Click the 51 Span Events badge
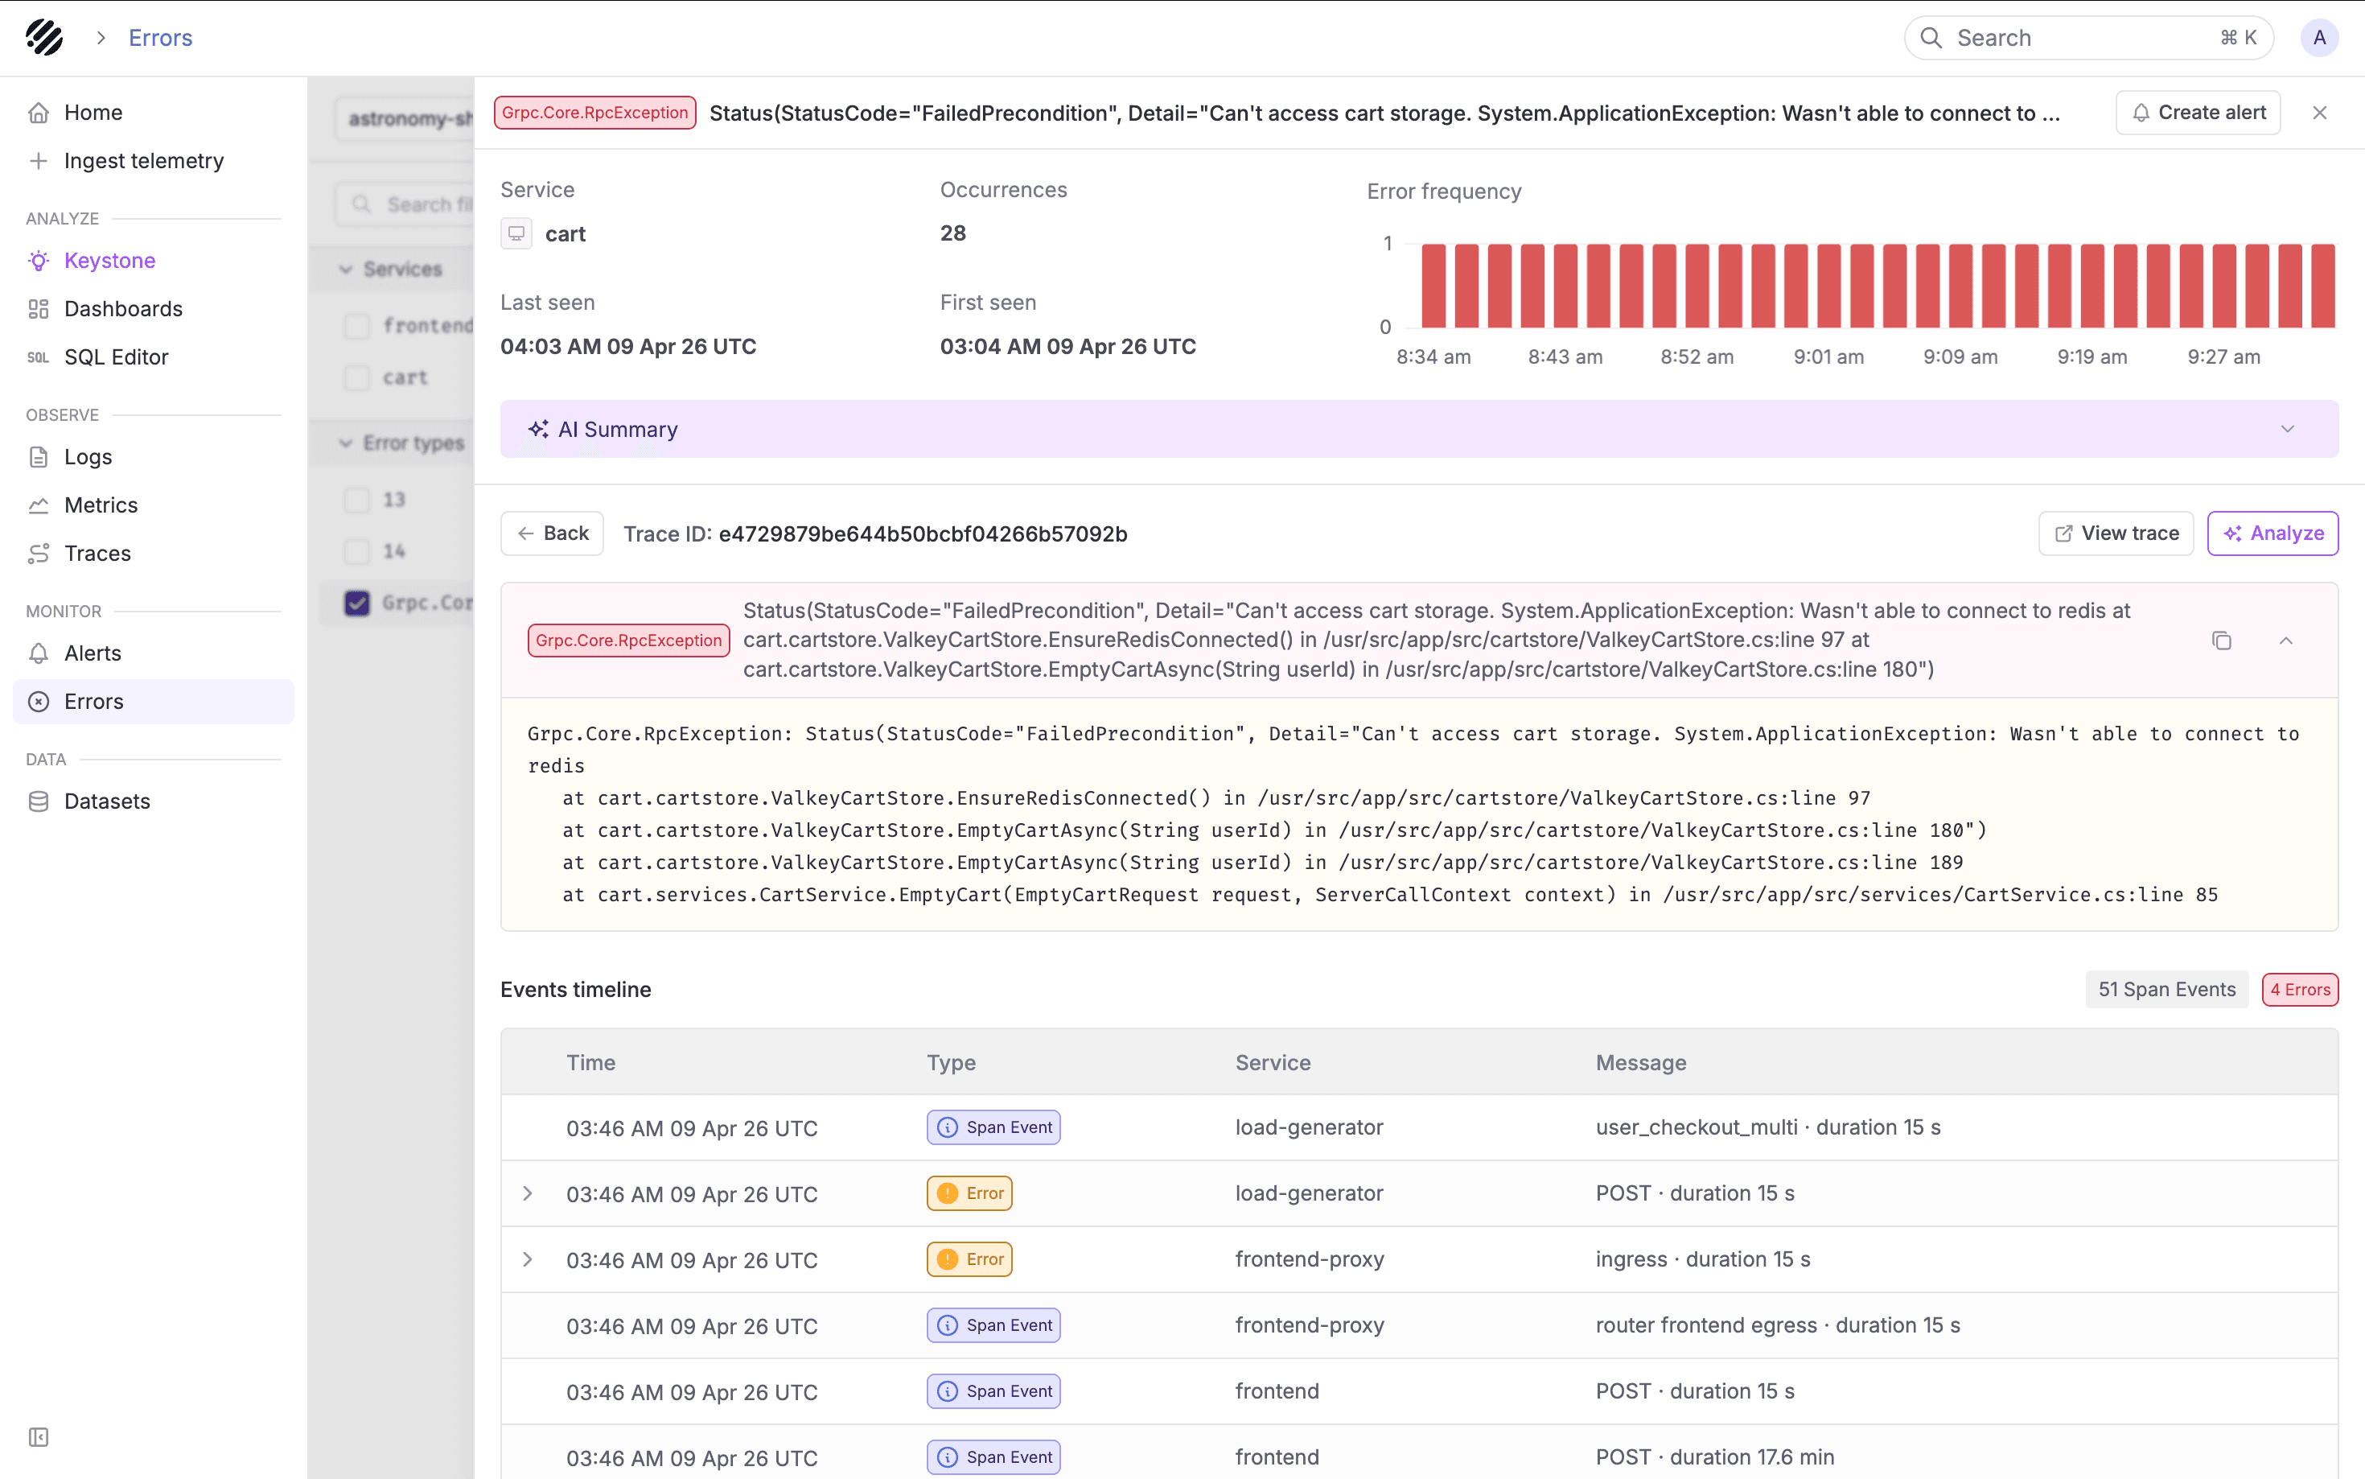The image size is (2365, 1479). (x=2166, y=990)
